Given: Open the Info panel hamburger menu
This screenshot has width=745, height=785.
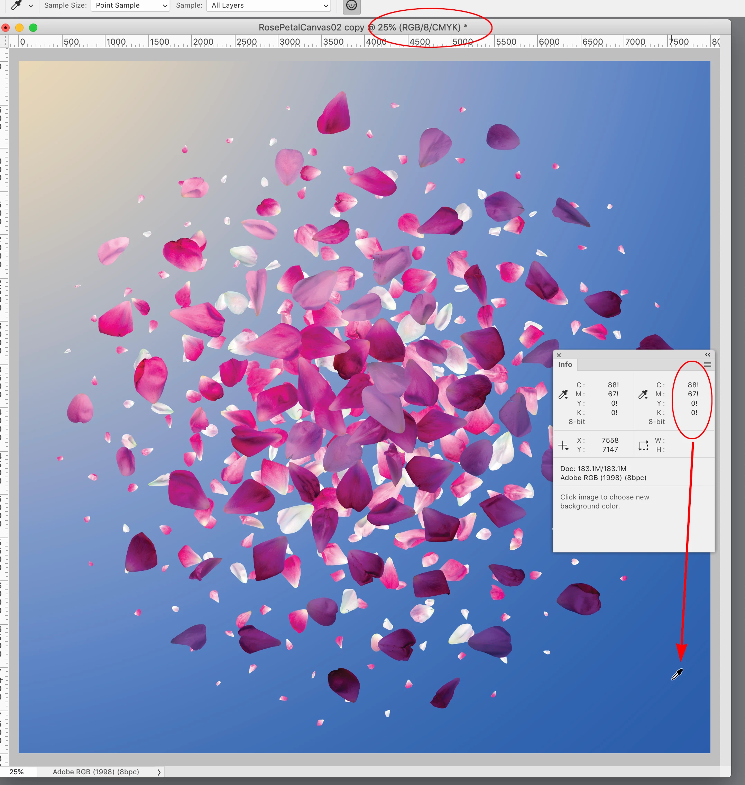Looking at the screenshot, I should (x=707, y=364).
